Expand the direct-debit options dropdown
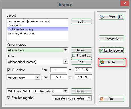The height and width of the screenshot is (109, 131). (x=66, y=91)
